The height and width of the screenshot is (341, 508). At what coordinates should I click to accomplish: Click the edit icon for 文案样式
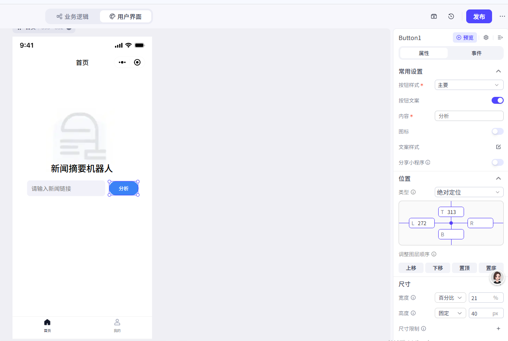(x=499, y=147)
